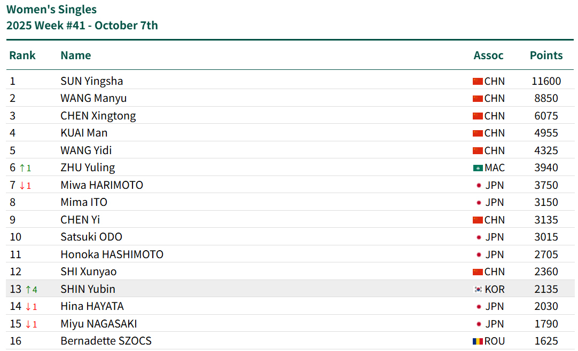
Task: Click red down arrow at rank 7
Action: click(22, 186)
